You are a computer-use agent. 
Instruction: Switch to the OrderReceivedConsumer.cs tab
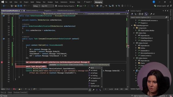(x=66, y=11)
